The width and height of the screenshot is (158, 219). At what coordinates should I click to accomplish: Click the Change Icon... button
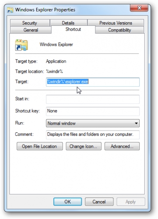click(84, 146)
